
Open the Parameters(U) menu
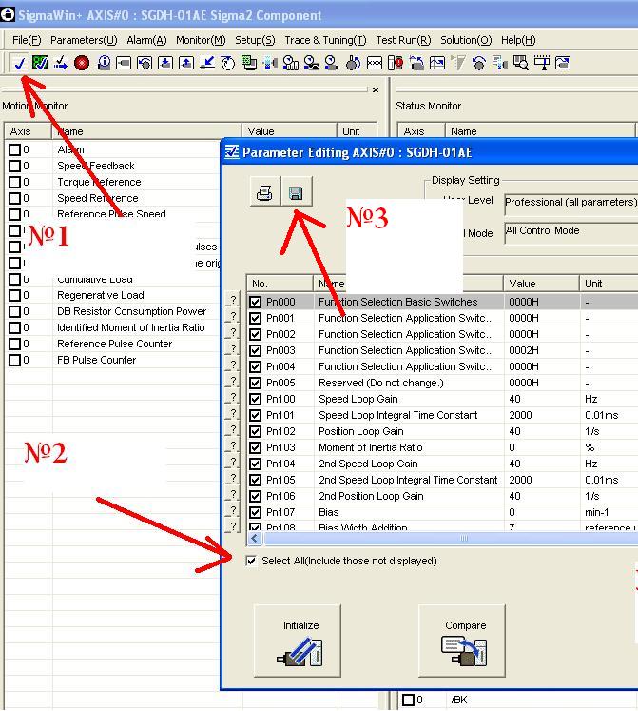(84, 40)
